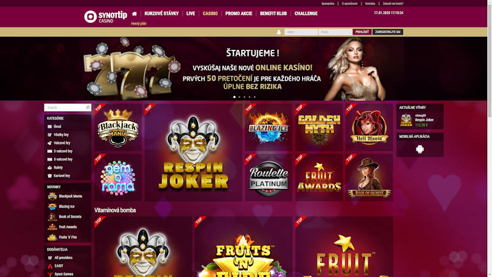Viewport: 492px width, 277px height.
Task: Click the home icon in the navigation bar
Action: (x=134, y=14)
